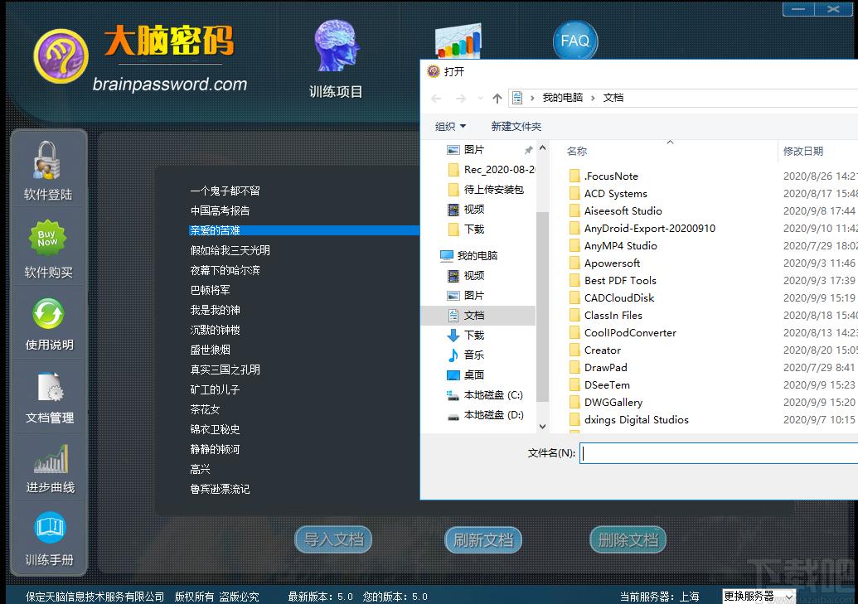Select the DSeeTem folder

click(x=607, y=385)
